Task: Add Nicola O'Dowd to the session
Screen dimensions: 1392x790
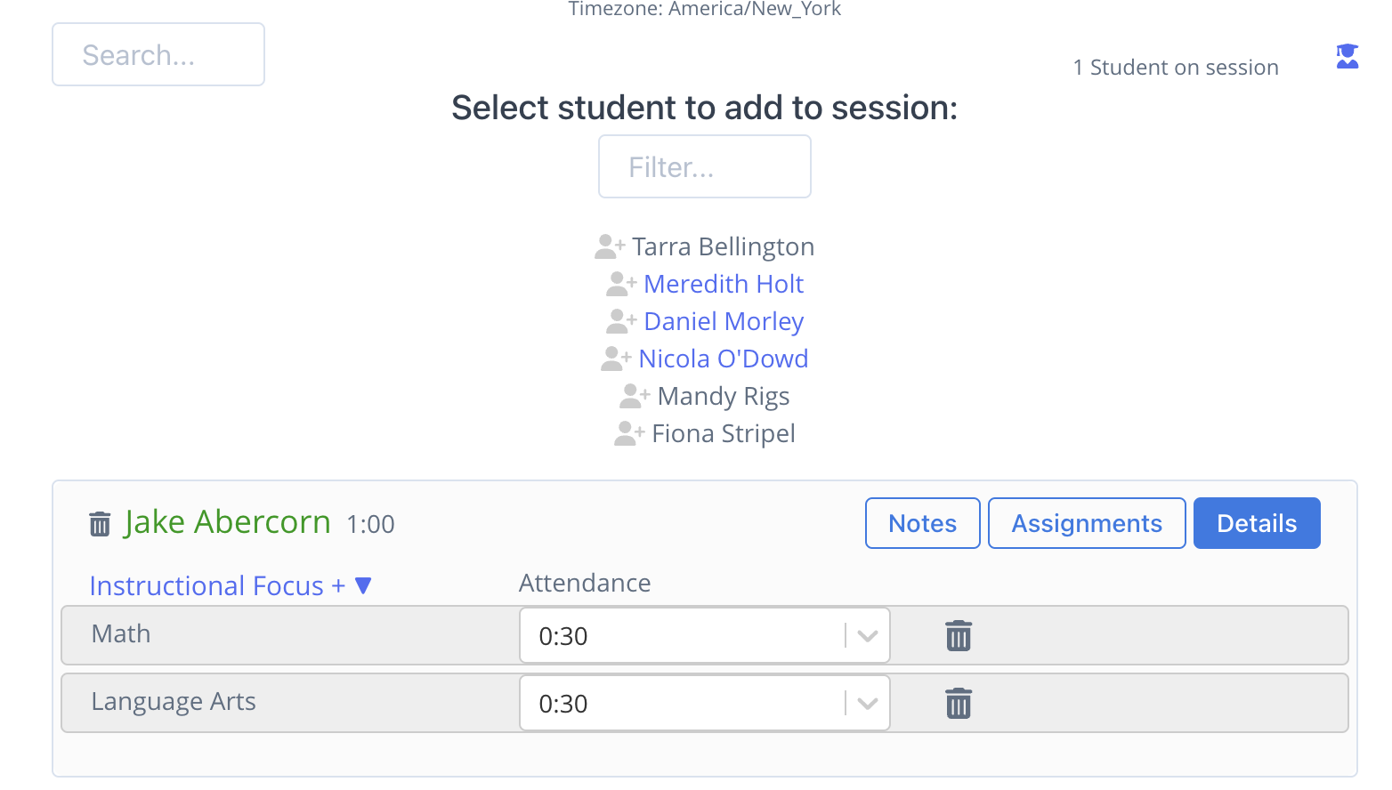Action: point(724,359)
